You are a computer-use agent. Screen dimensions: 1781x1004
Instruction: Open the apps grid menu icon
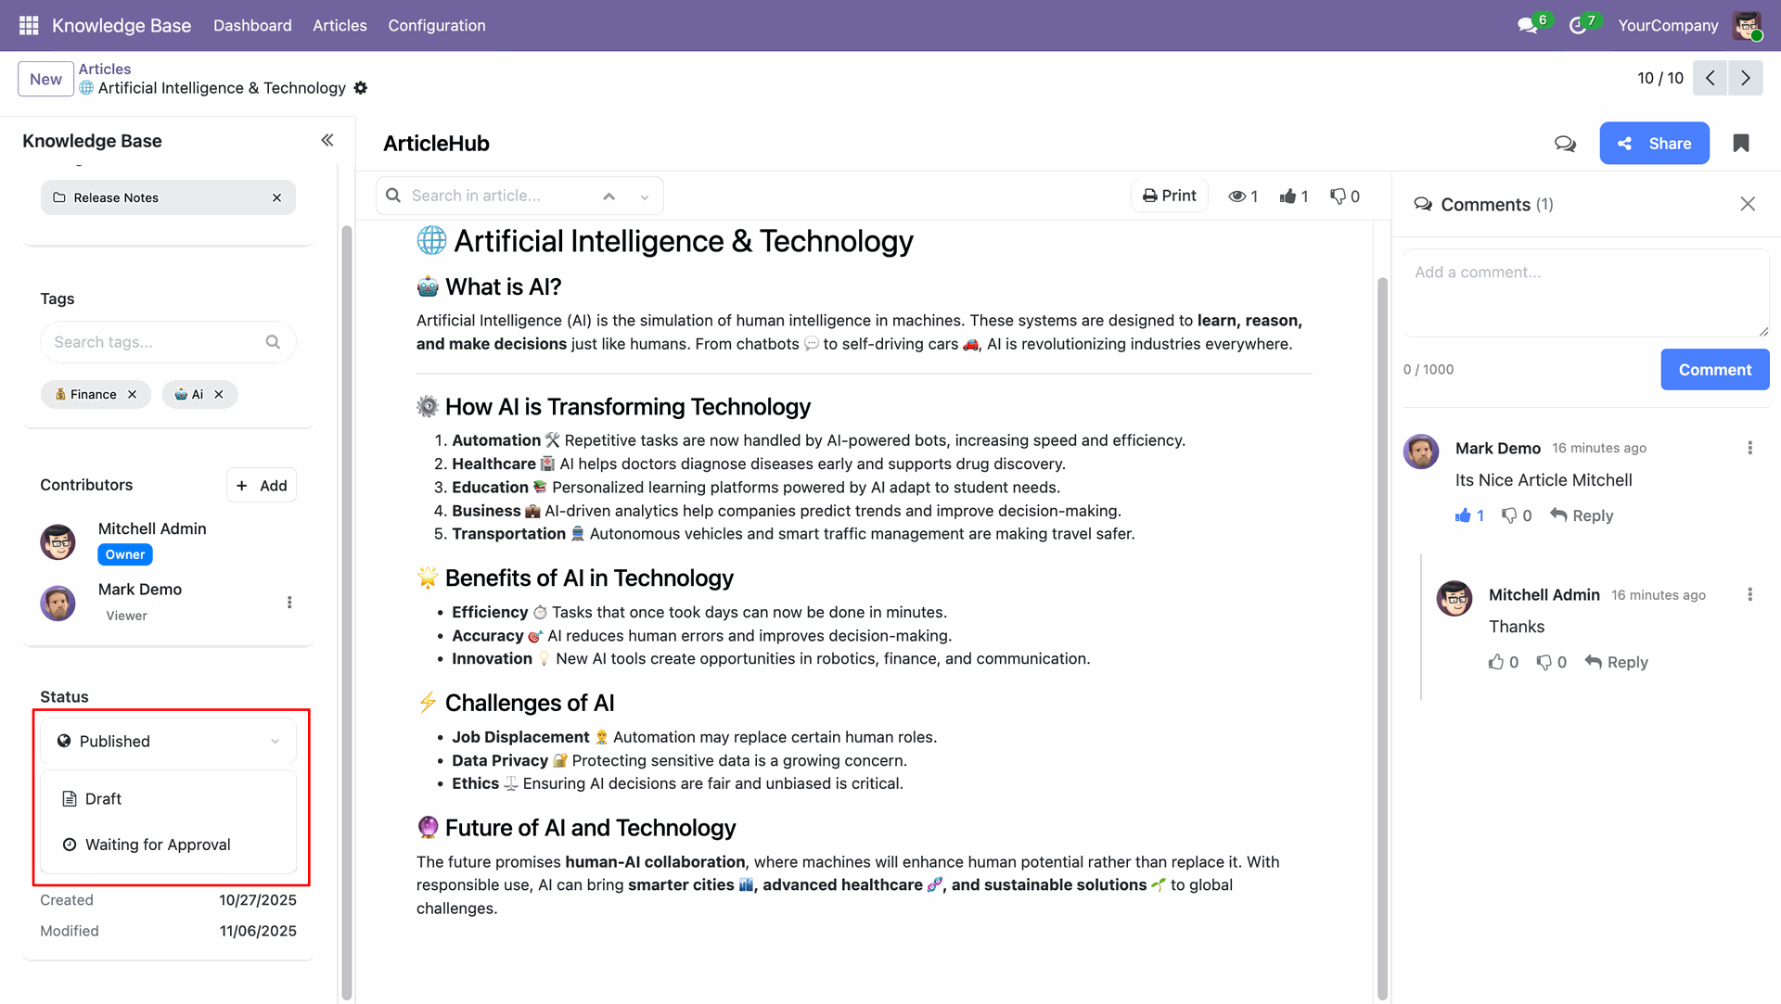click(x=29, y=25)
